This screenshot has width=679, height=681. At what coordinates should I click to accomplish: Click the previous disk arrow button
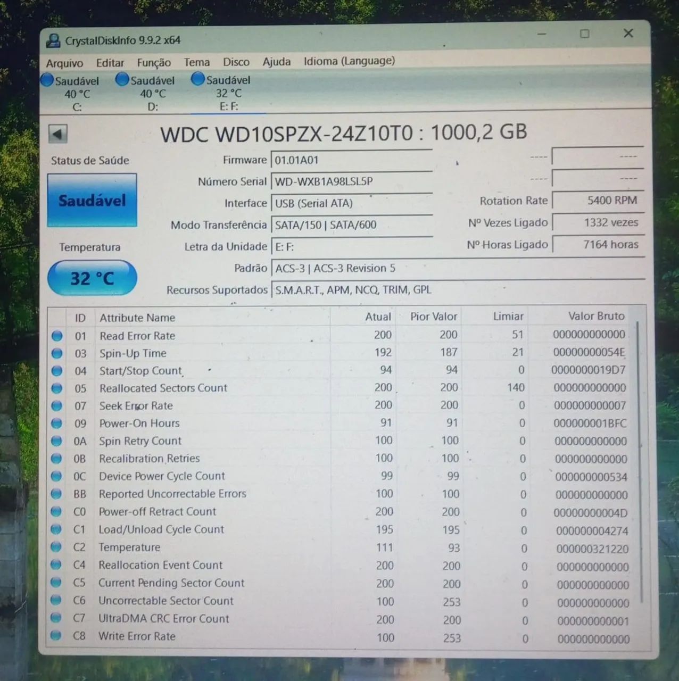tap(58, 134)
